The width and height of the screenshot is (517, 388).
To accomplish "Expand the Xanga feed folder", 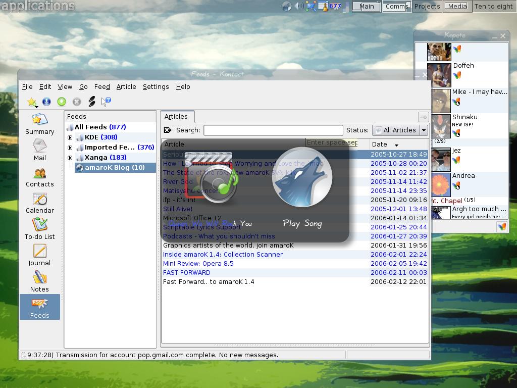I will point(70,158).
